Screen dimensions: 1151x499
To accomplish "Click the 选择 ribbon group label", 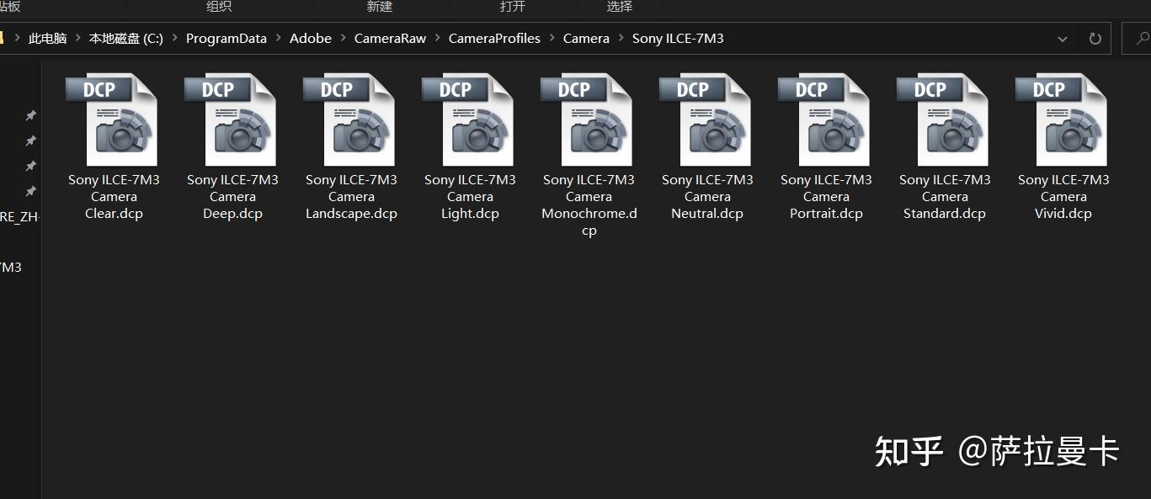I will click(620, 7).
